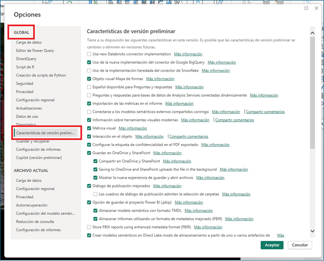Click Compartir comentarios for Interacción en el objeto

[189, 136]
